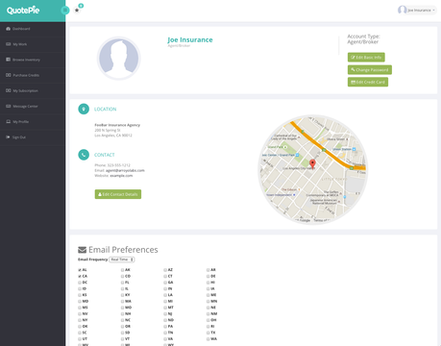This screenshot has height=346, width=441.
Task: Uncheck the AL state checkbox
Action: pyautogui.click(x=80, y=270)
